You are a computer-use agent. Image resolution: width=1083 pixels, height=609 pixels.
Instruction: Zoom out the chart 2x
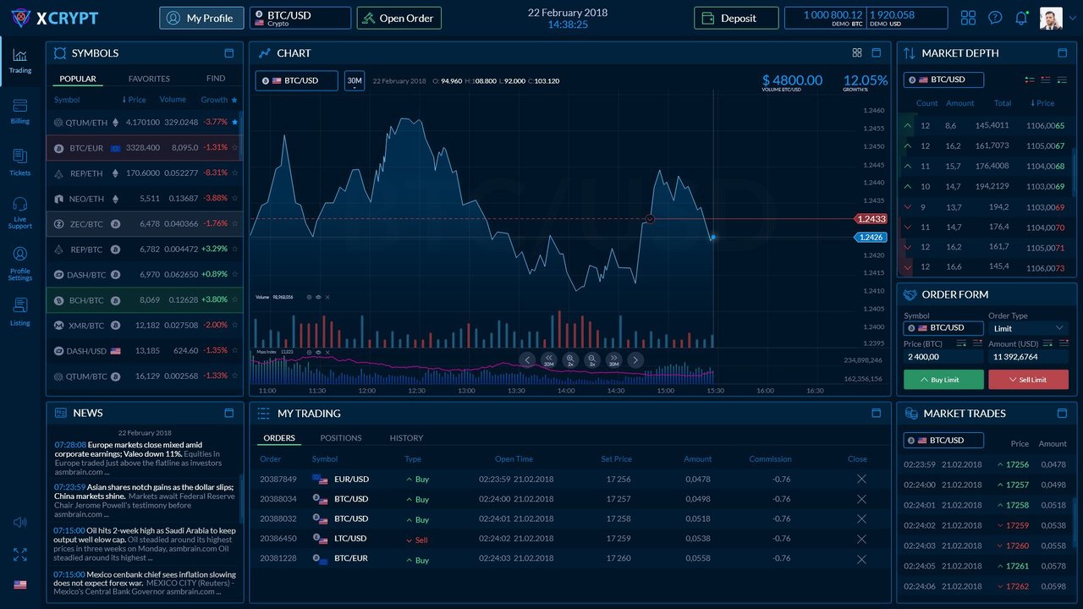tap(592, 359)
